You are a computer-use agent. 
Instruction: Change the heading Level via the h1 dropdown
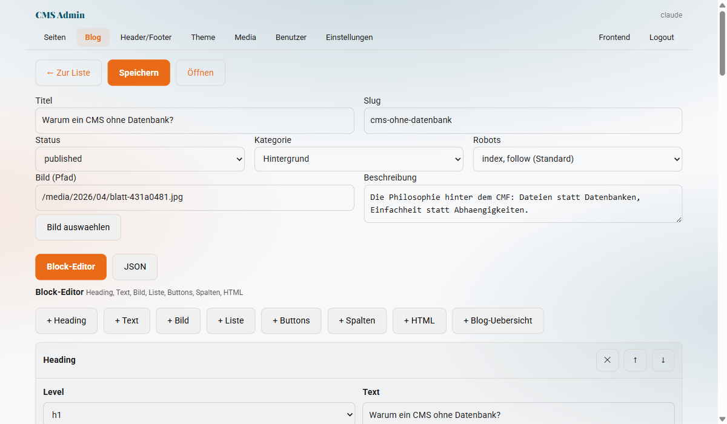(199, 414)
